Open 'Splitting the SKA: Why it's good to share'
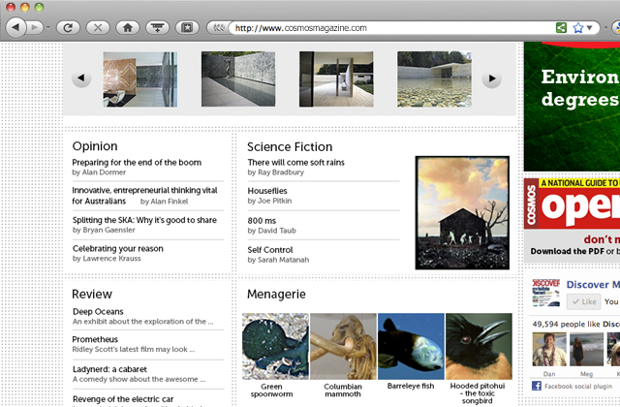Viewport: 620px width, 407px height. click(144, 220)
